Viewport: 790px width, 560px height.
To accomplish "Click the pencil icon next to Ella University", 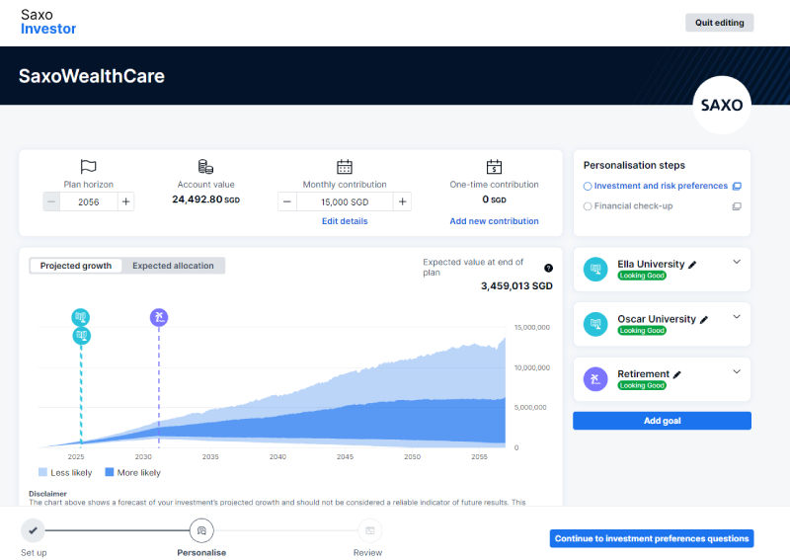I will [692, 265].
